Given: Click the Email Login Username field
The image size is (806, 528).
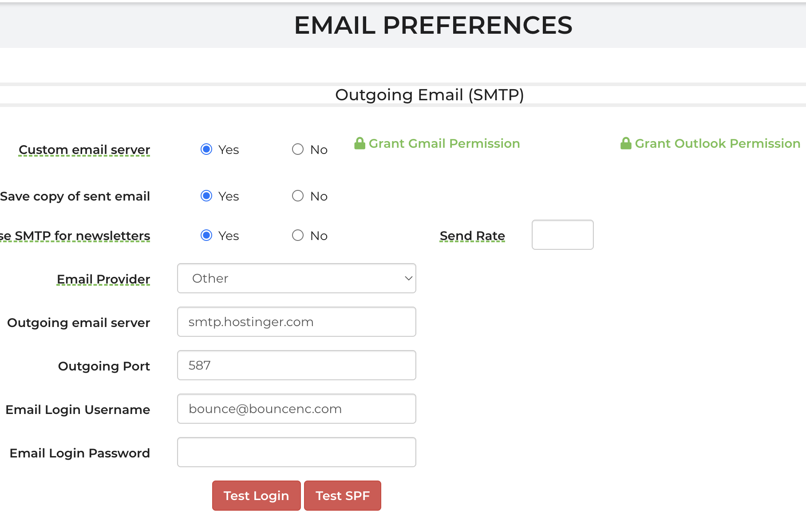Looking at the screenshot, I should pyautogui.click(x=296, y=409).
